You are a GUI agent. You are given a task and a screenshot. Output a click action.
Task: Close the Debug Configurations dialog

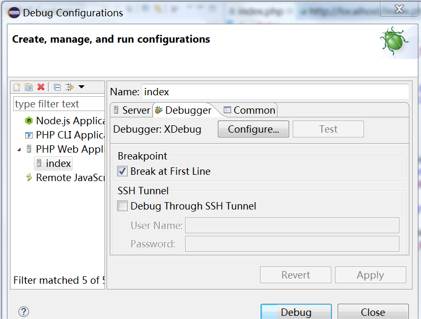coord(373,312)
